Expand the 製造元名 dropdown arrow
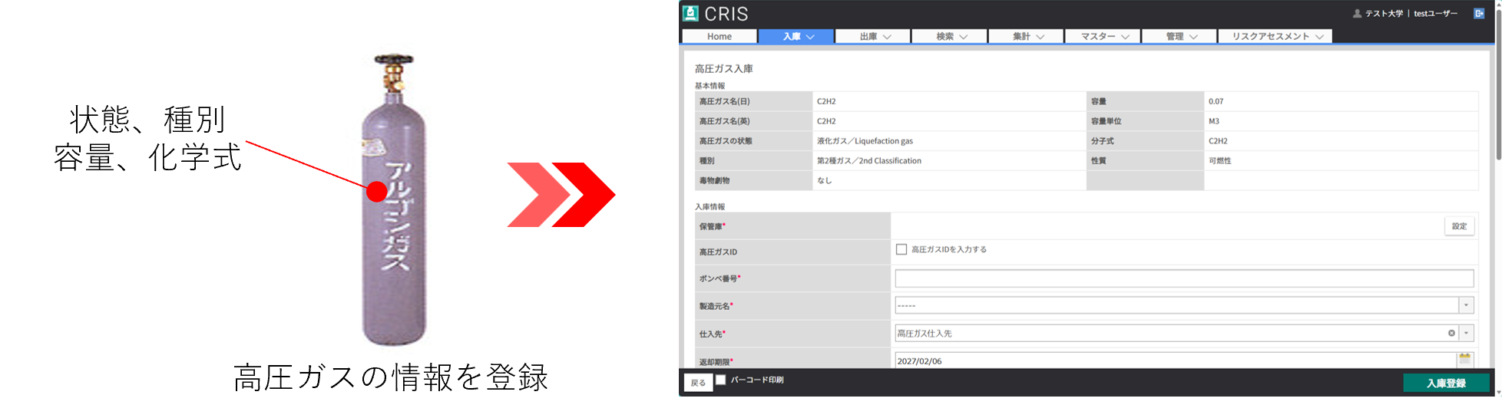The width and height of the screenshot is (1502, 418). [x=1466, y=305]
